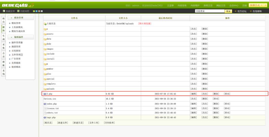
Task: Select 内容发布 in the top menu
Action: 182,5
